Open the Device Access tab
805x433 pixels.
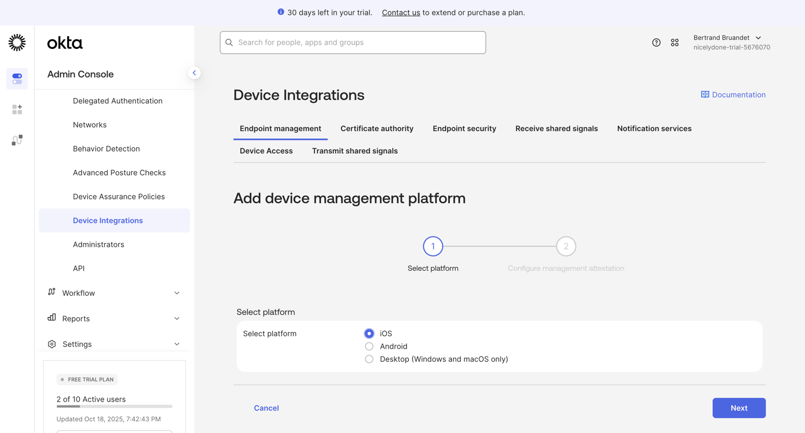pos(266,151)
